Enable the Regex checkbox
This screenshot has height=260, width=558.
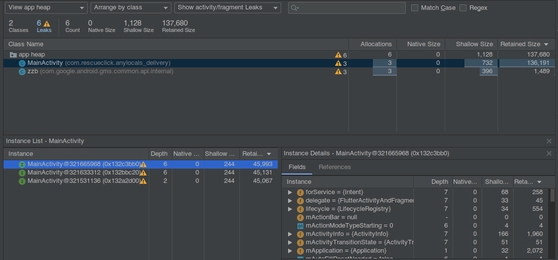462,8
